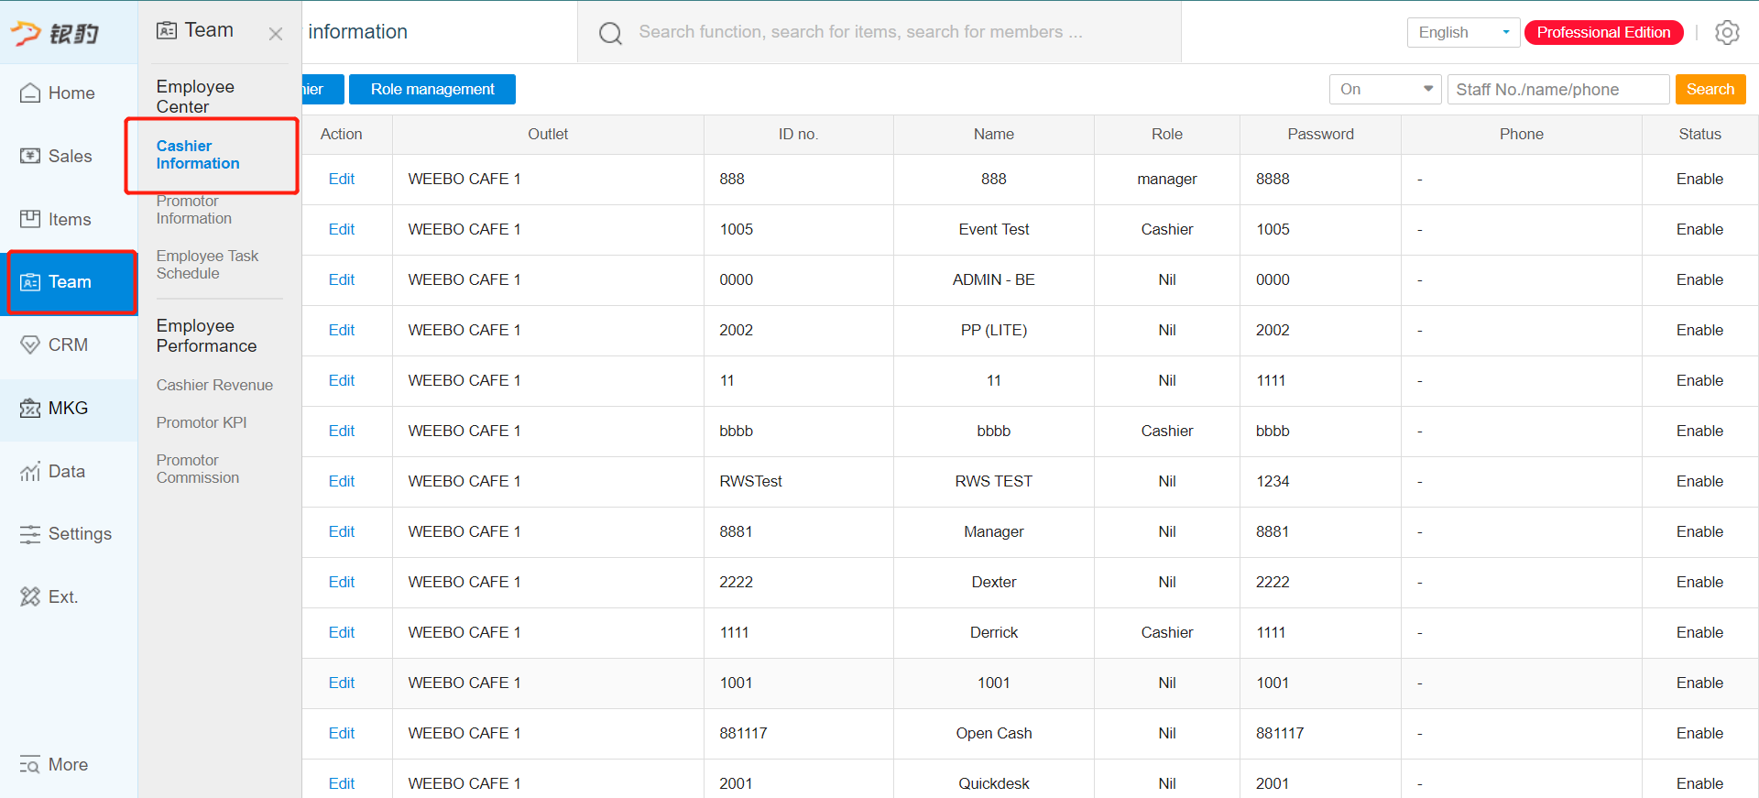Click the magnifier search icon
This screenshot has height=798, width=1759.
click(610, 33)
